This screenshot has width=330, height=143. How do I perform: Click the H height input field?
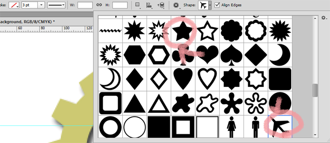(x=120, y=5)
